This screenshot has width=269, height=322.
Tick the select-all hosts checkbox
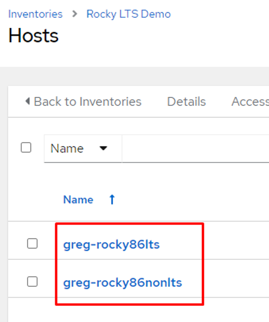pos(26,147)
